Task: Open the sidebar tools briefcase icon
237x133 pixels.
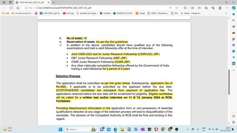Action: 234,33
